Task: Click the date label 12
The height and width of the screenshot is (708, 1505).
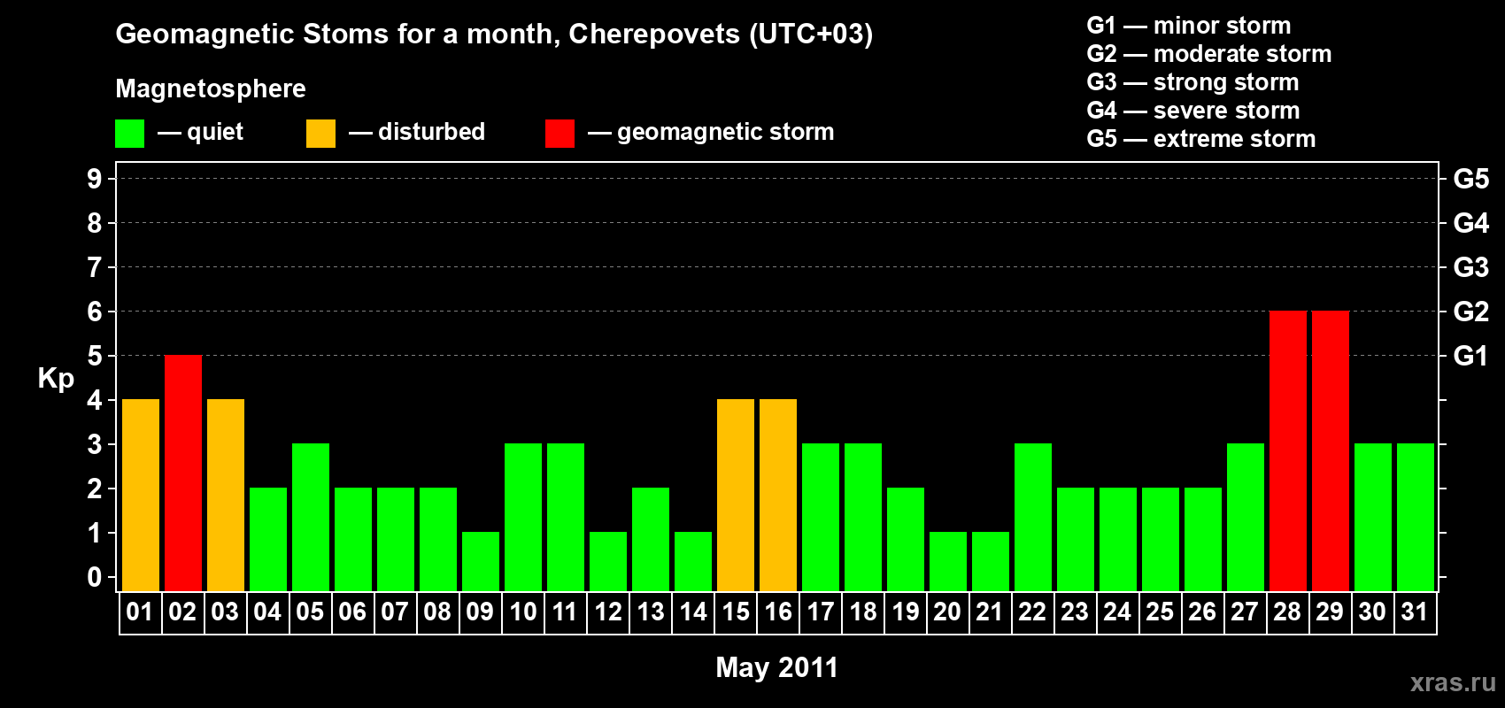Action: (x=608, y=612)
